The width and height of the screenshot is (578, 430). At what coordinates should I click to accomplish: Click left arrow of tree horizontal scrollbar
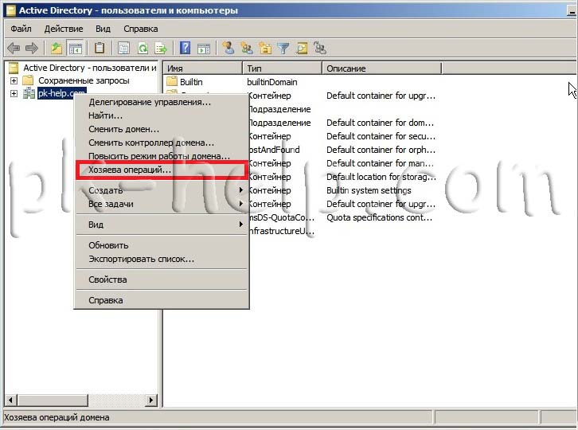coord(10,400)
